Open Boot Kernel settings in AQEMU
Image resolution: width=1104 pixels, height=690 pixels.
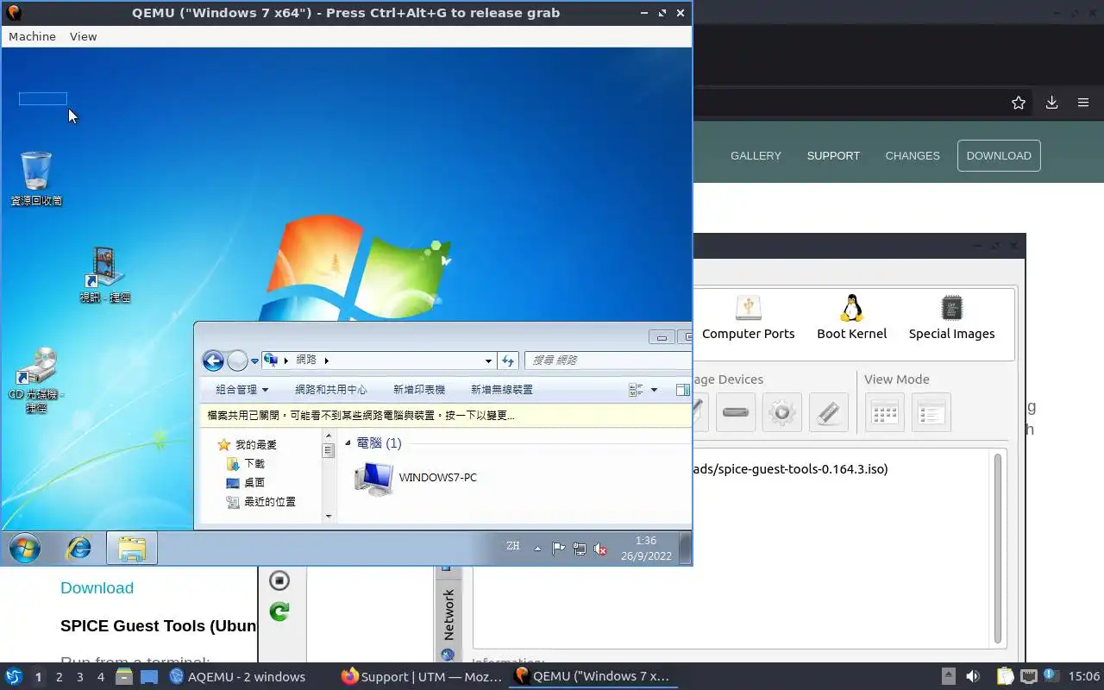click(852, 317)
